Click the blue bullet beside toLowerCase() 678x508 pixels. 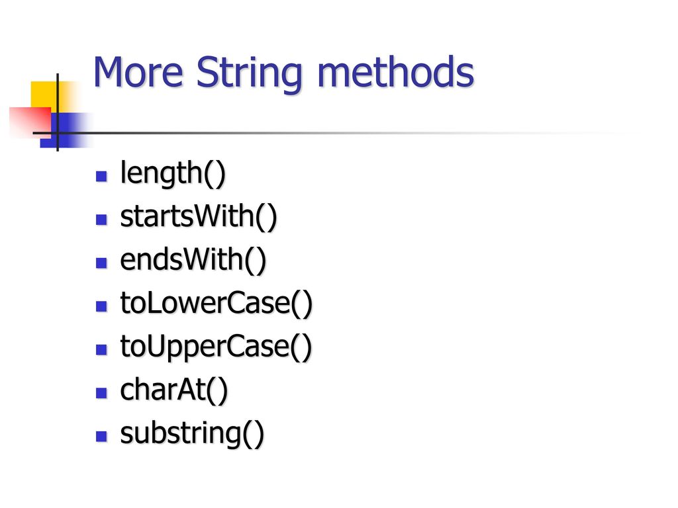click(x=101, y=306)
